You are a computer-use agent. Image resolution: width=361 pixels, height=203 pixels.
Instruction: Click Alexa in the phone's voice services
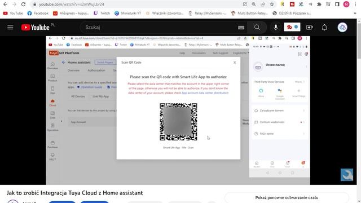pos(261,92)
